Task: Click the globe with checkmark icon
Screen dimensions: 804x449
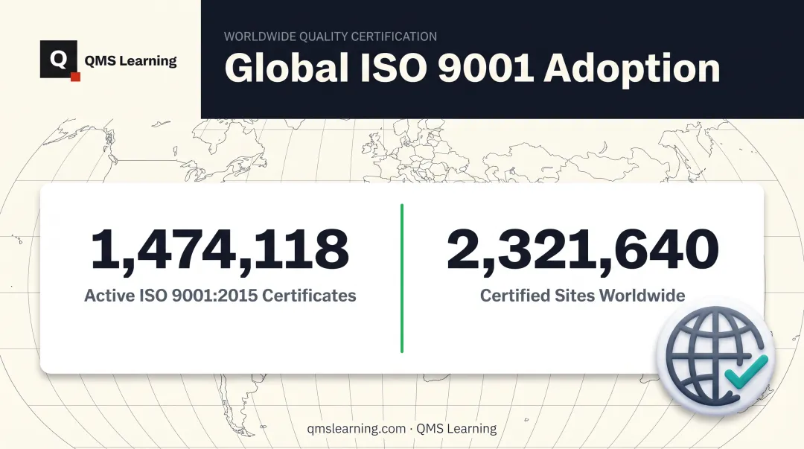Action: (x=716, y=356)
